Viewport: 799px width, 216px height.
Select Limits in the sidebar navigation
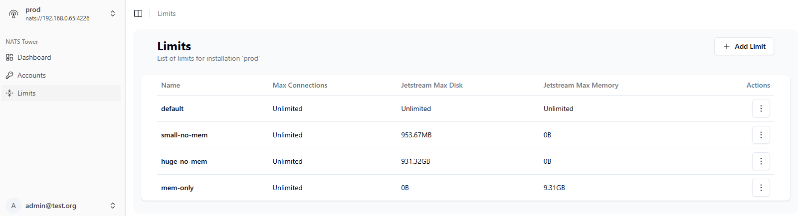(61, 93)
